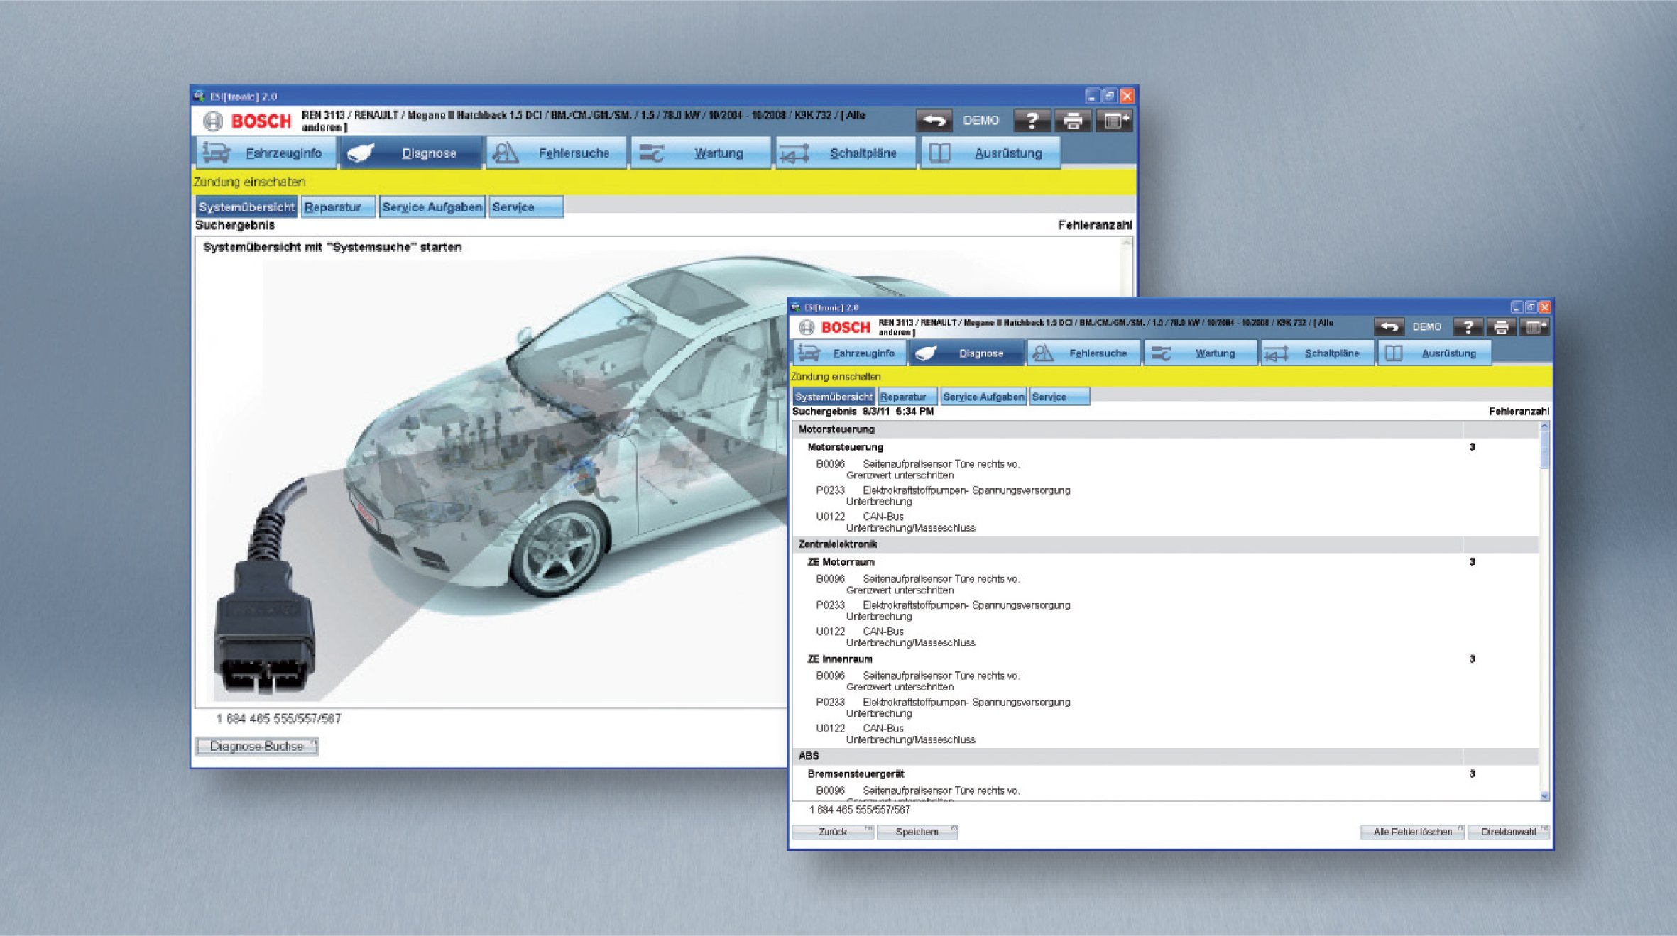The image size is (1677, 936).
Task: Open help question mark icon in rear window
Action: coord(1032,121)
